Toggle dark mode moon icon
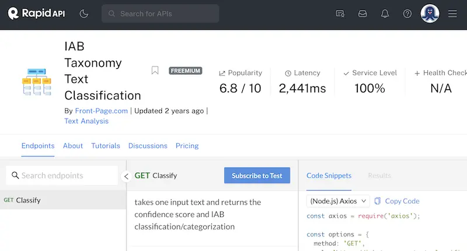Screen dimensions: 467x251 tap(84, 13)
